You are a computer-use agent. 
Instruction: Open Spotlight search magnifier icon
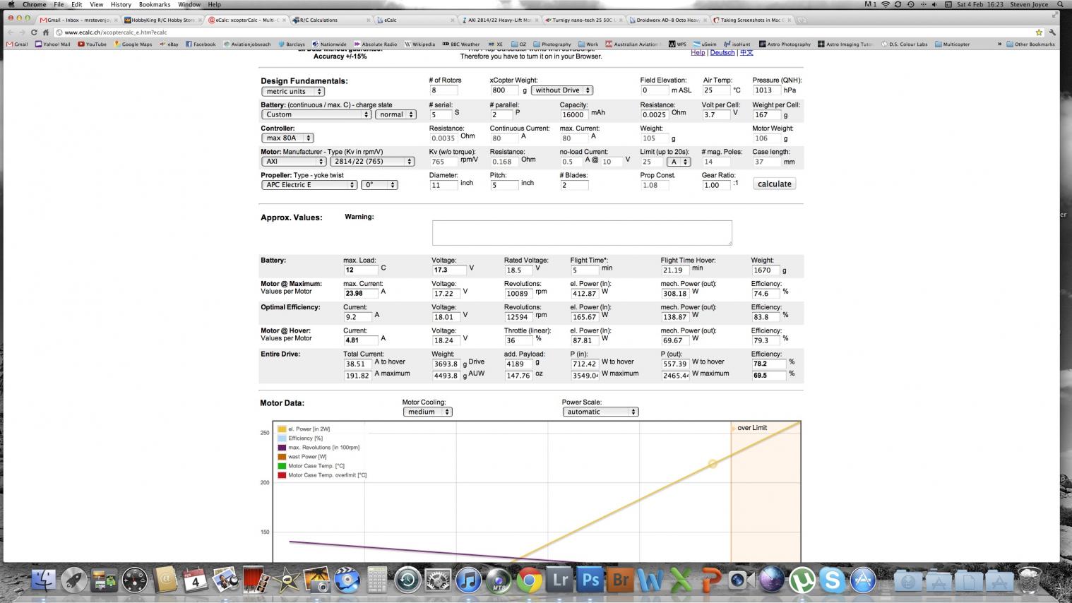coord(1060,5)
